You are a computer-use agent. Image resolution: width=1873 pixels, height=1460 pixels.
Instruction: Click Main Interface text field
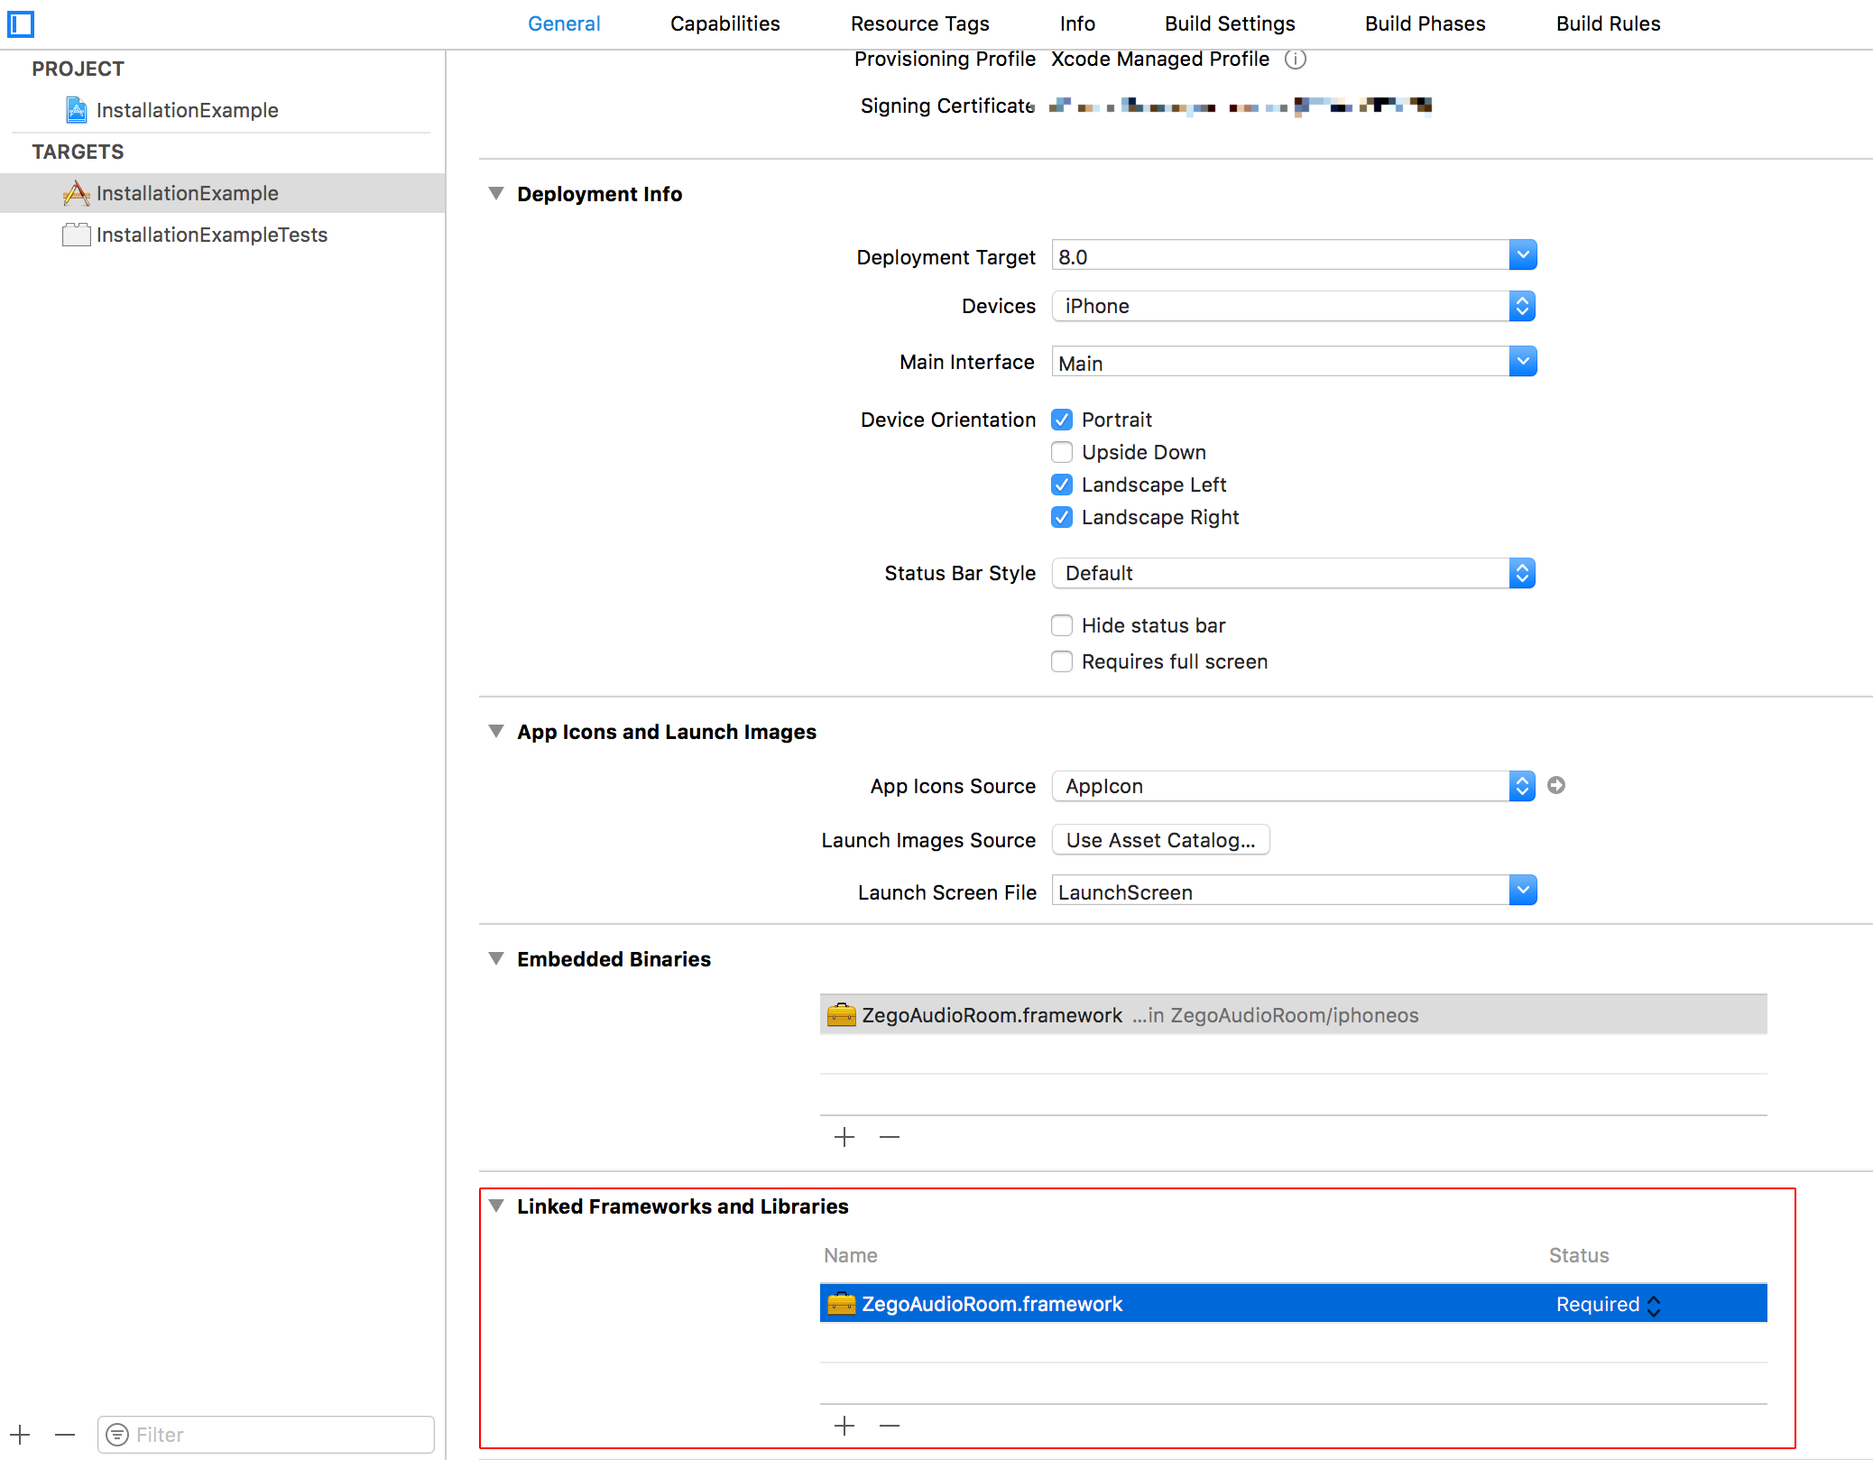(1281, 362)
